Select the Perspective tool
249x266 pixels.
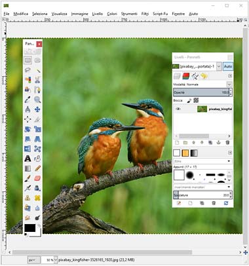point(37,139)
